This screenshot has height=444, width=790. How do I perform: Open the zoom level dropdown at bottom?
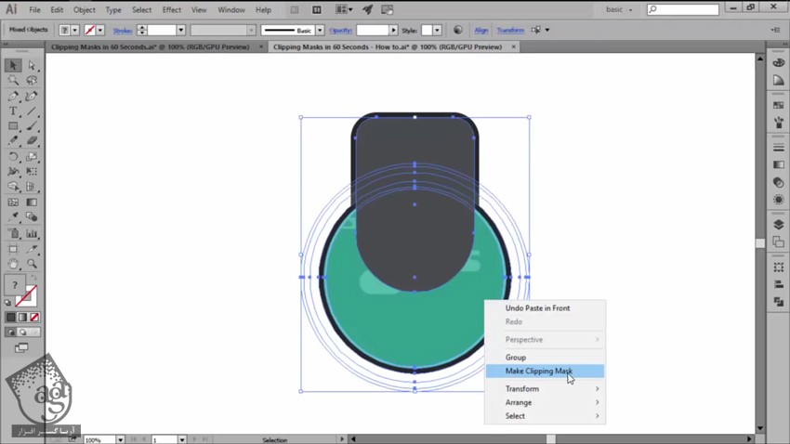(x=120, y=439)
